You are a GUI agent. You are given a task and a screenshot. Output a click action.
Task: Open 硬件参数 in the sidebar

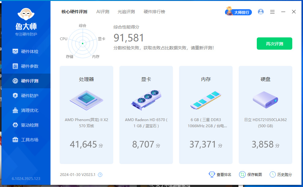pos(26,66)
